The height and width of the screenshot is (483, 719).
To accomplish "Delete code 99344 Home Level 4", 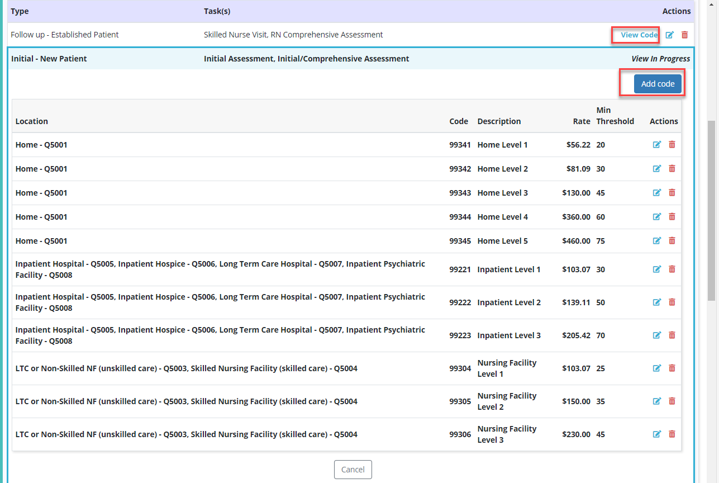I will pyautogui.click(x=672, y=217).
